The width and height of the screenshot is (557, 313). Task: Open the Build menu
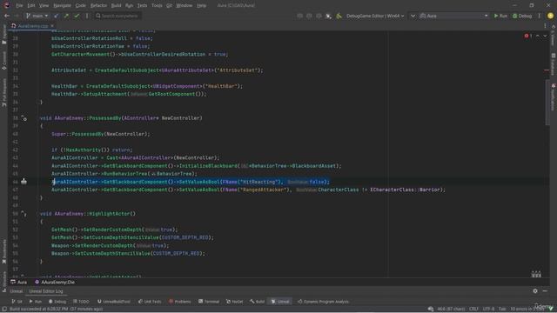116,5
